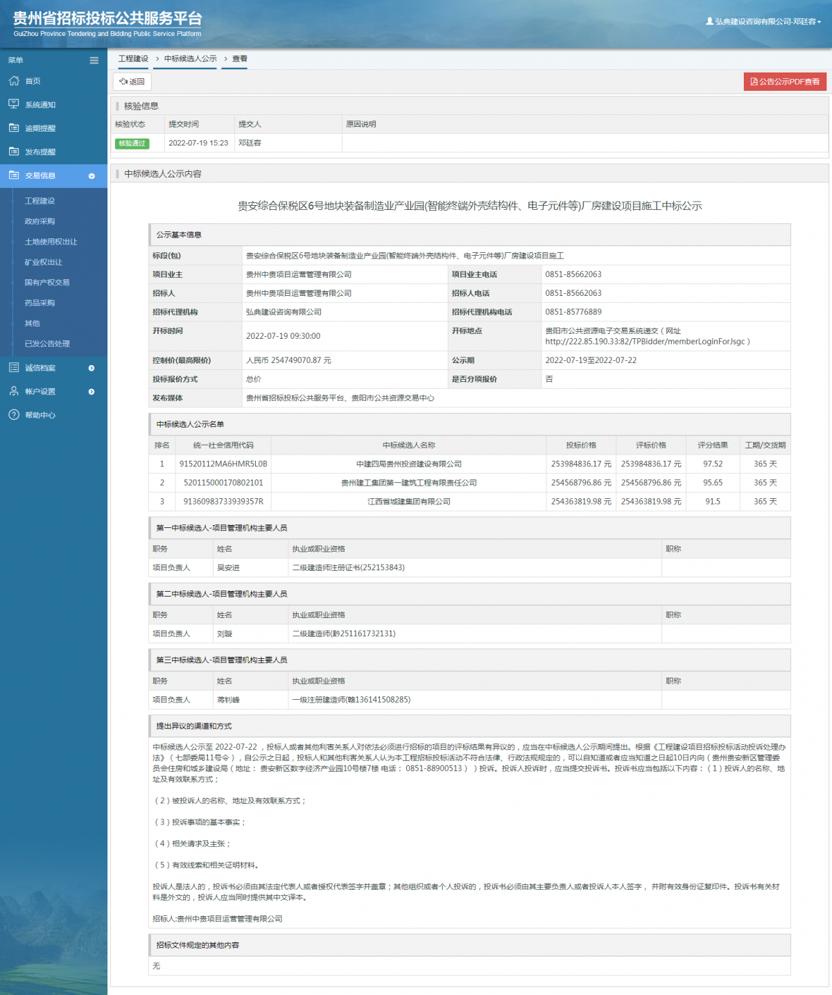Click agency name 弘典建设咨询有限公司
The height and width of the screenshot is (995, 832).
click(x=284, y=312)
